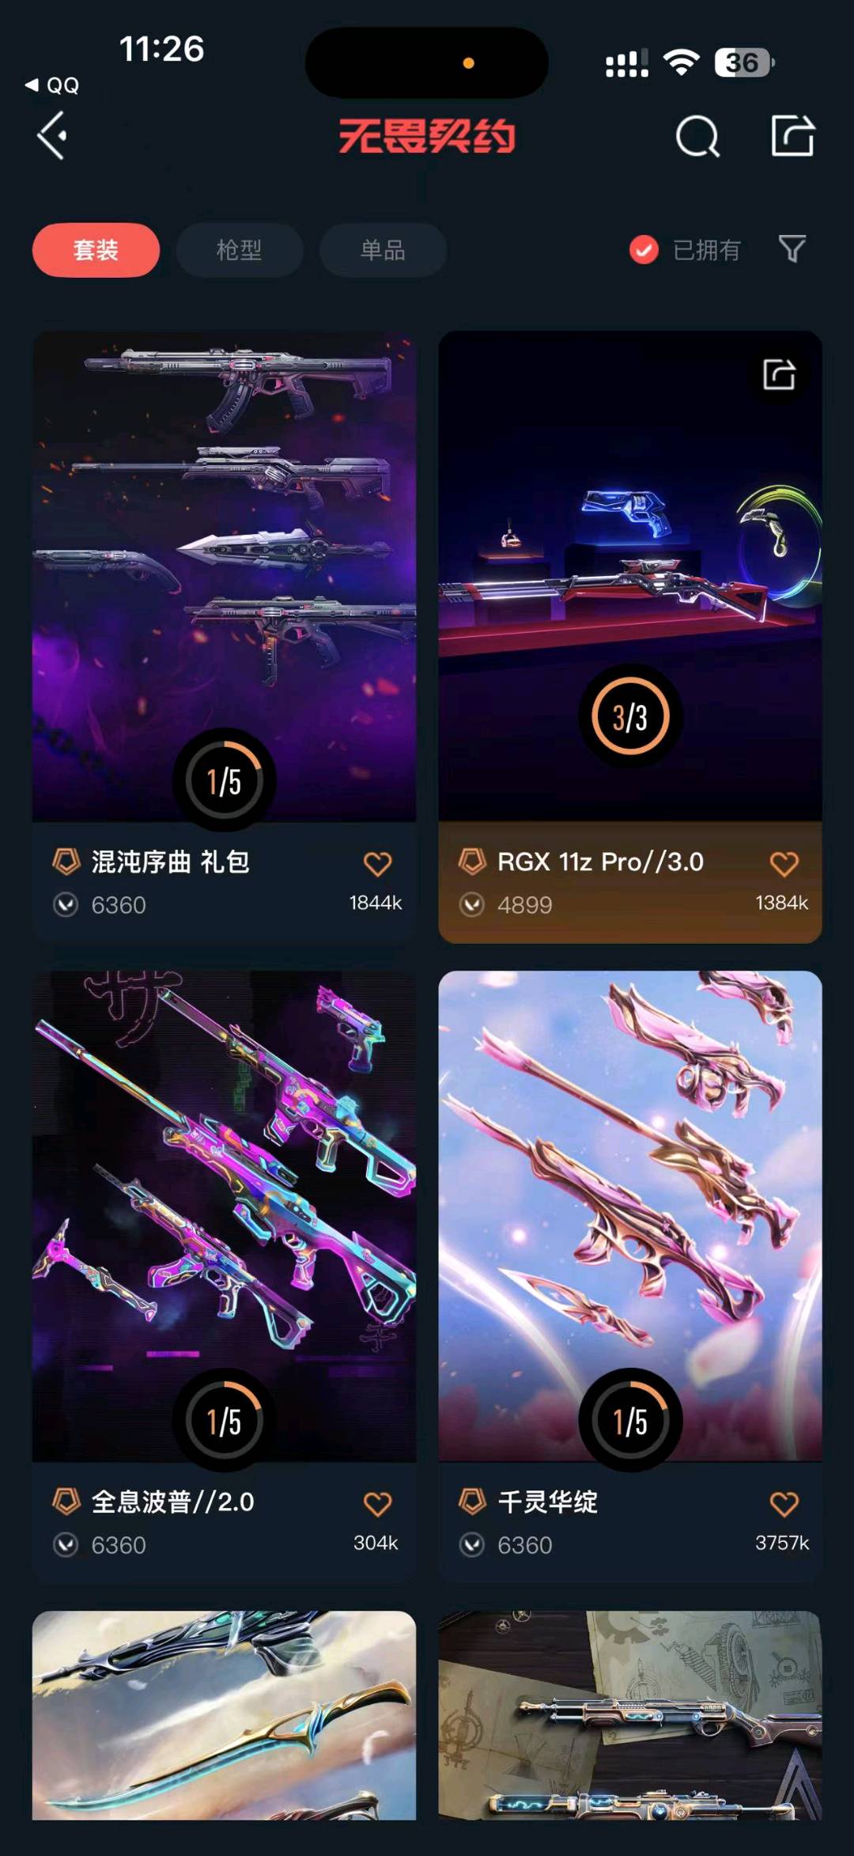Tap the 3/3 progress ring
The width and height of the screenshot is (854, 1856).
click(630, 717)
